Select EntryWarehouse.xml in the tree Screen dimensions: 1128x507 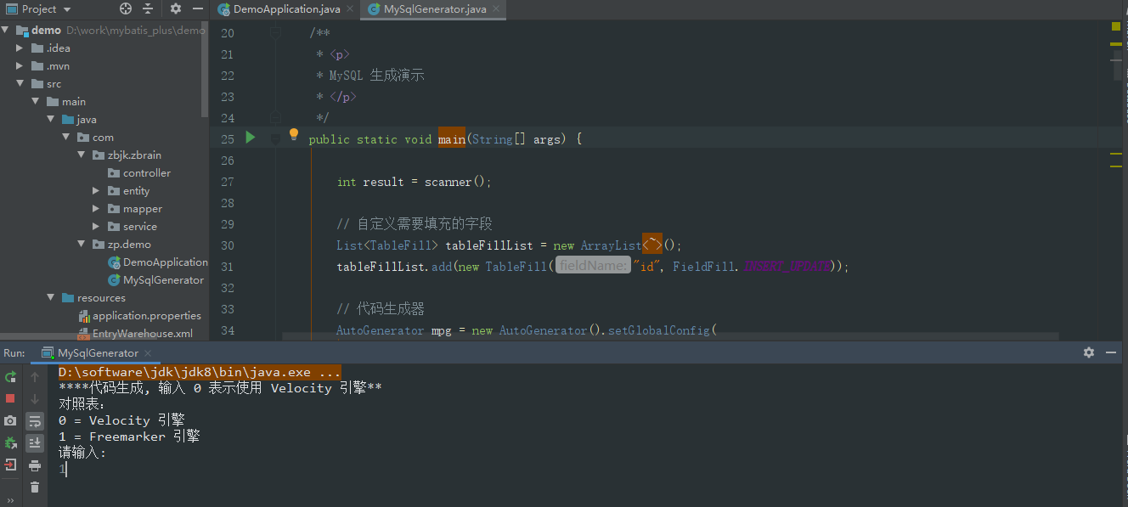coord(135,333)
